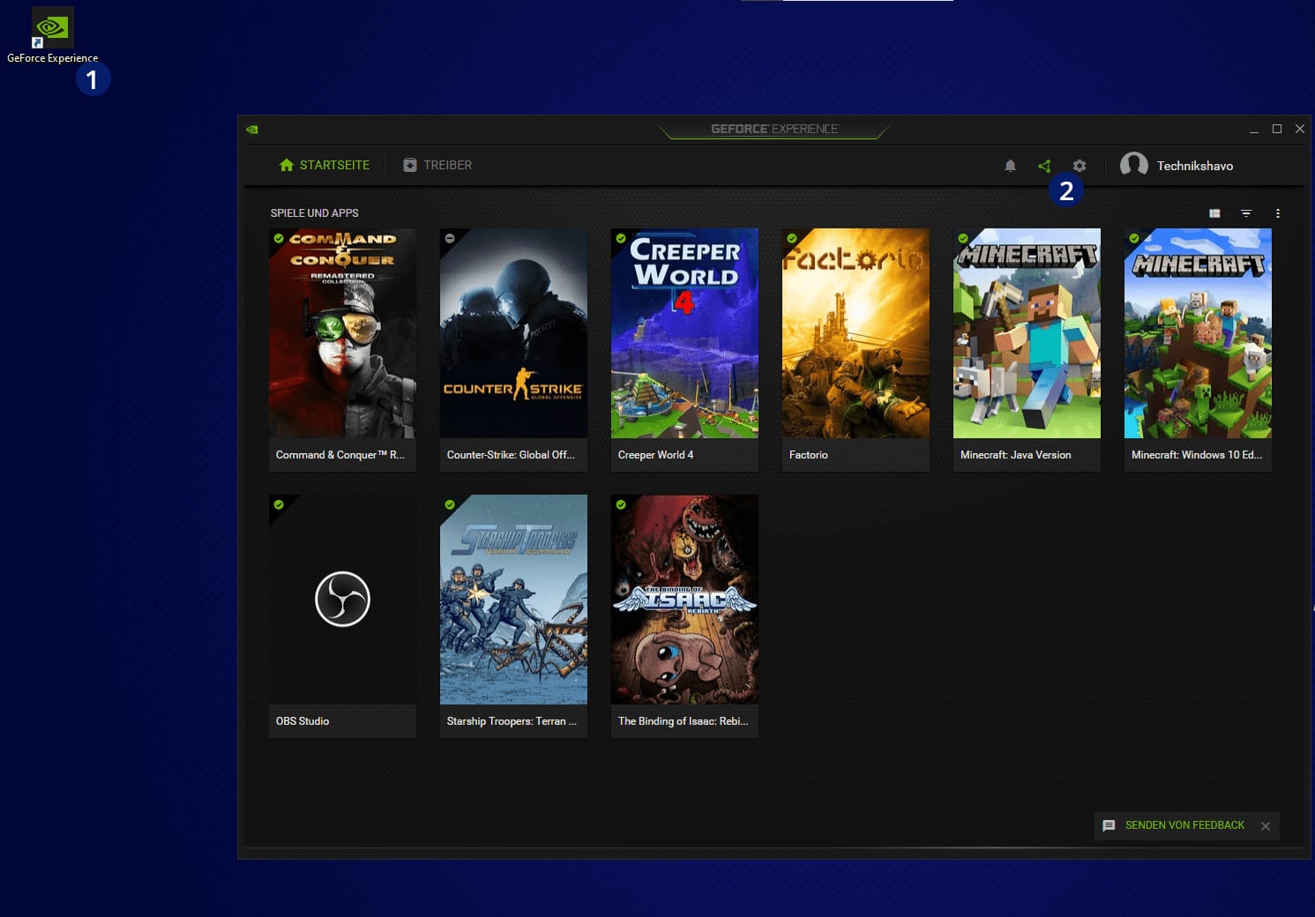The width and height of the screenshot is (1315, 917).
Task: Click Senden von Feedback
Action: (1184, 825)
